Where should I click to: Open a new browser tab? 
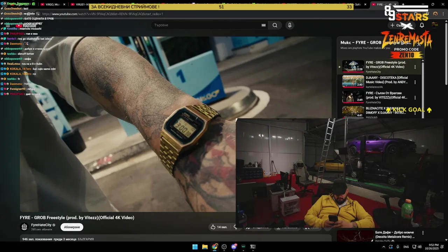coord(403,5)
